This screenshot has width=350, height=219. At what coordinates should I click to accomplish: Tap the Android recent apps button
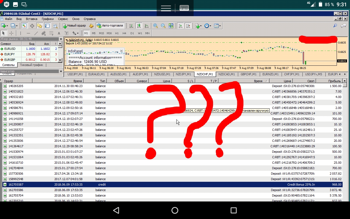tap(234, 210)
